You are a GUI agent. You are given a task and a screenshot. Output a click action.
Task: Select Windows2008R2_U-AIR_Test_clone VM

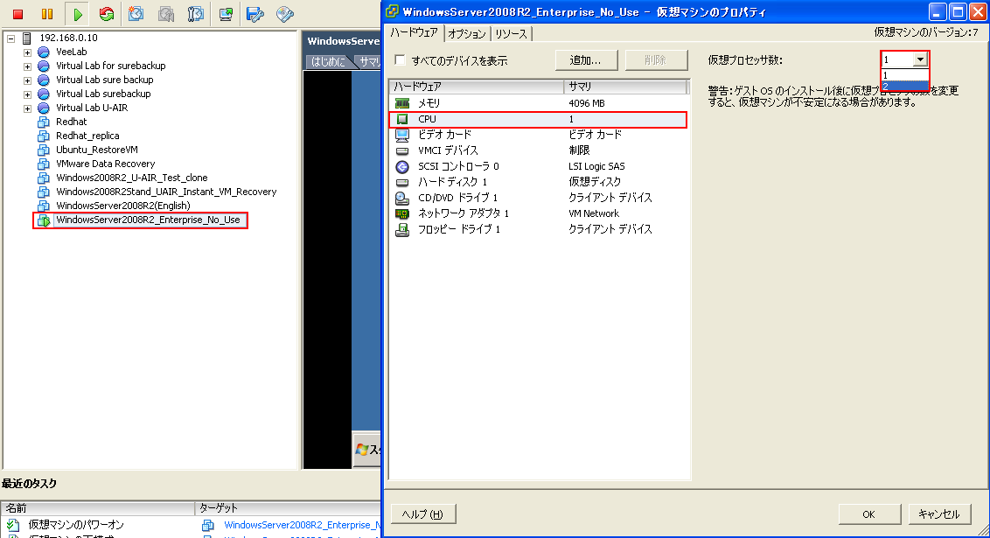tap(131, 178)
